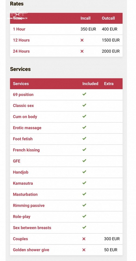
Task: Click the Kurtizanka watermark logo
Action: click(17, 14)
